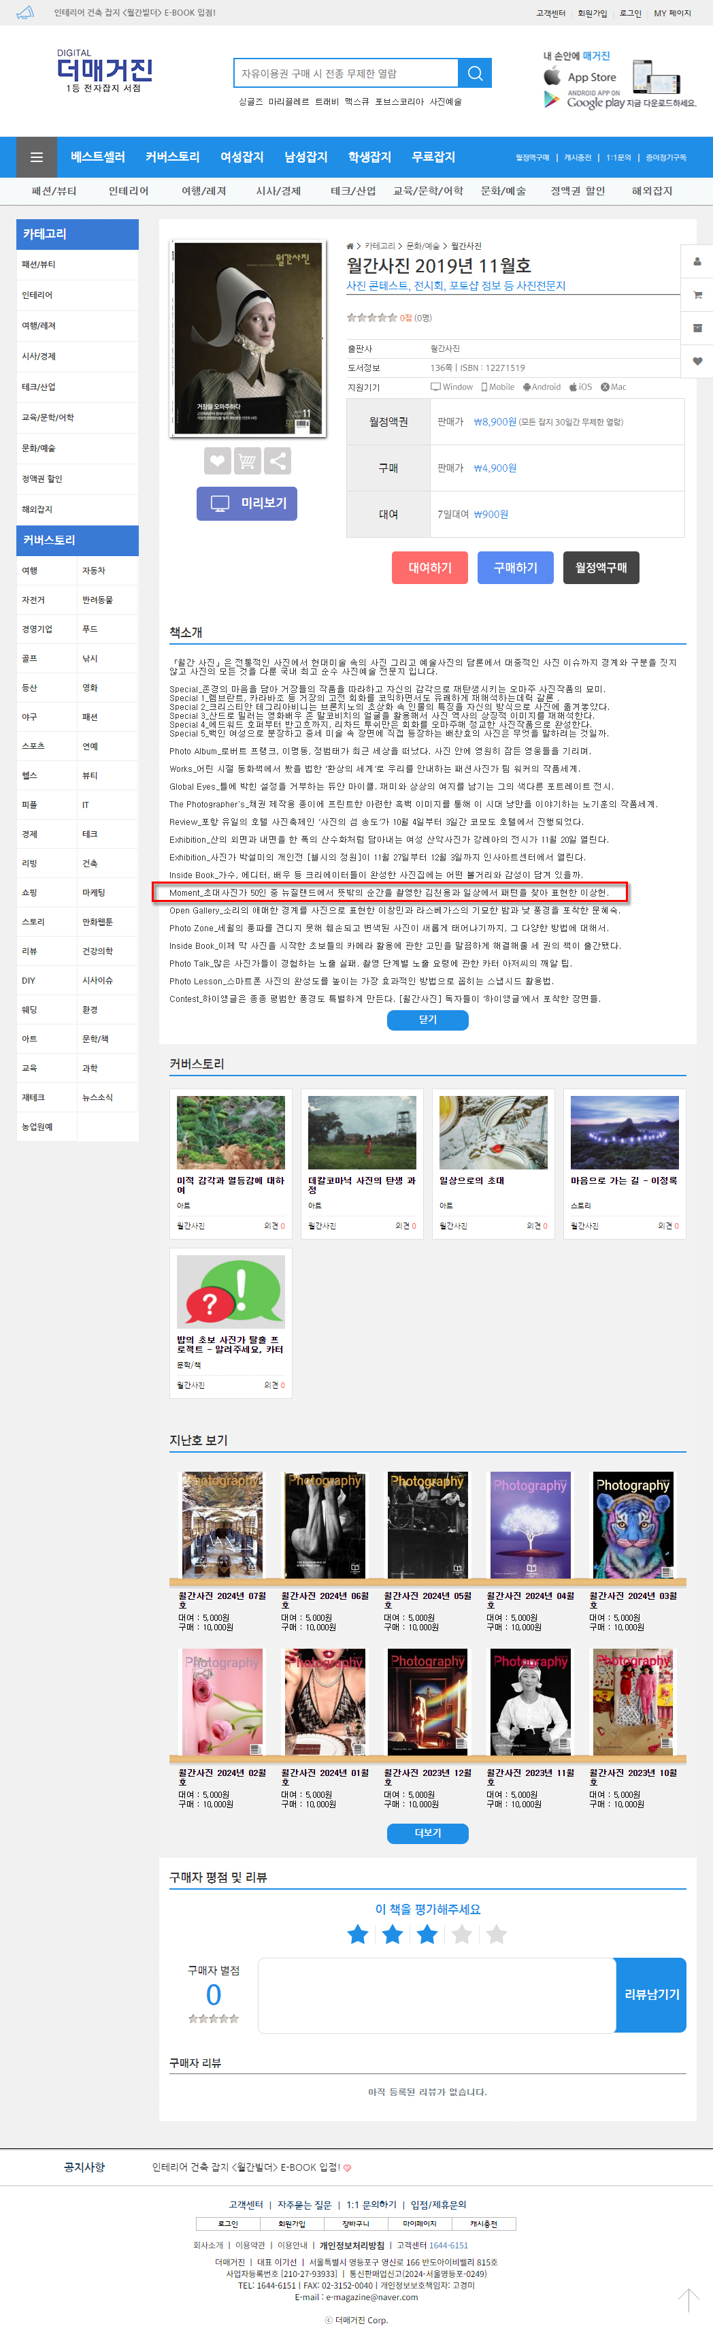Screen dimensions: 713x2326
Task: Click the scroll-to-top arrow icon
Action: point(689,2300)
